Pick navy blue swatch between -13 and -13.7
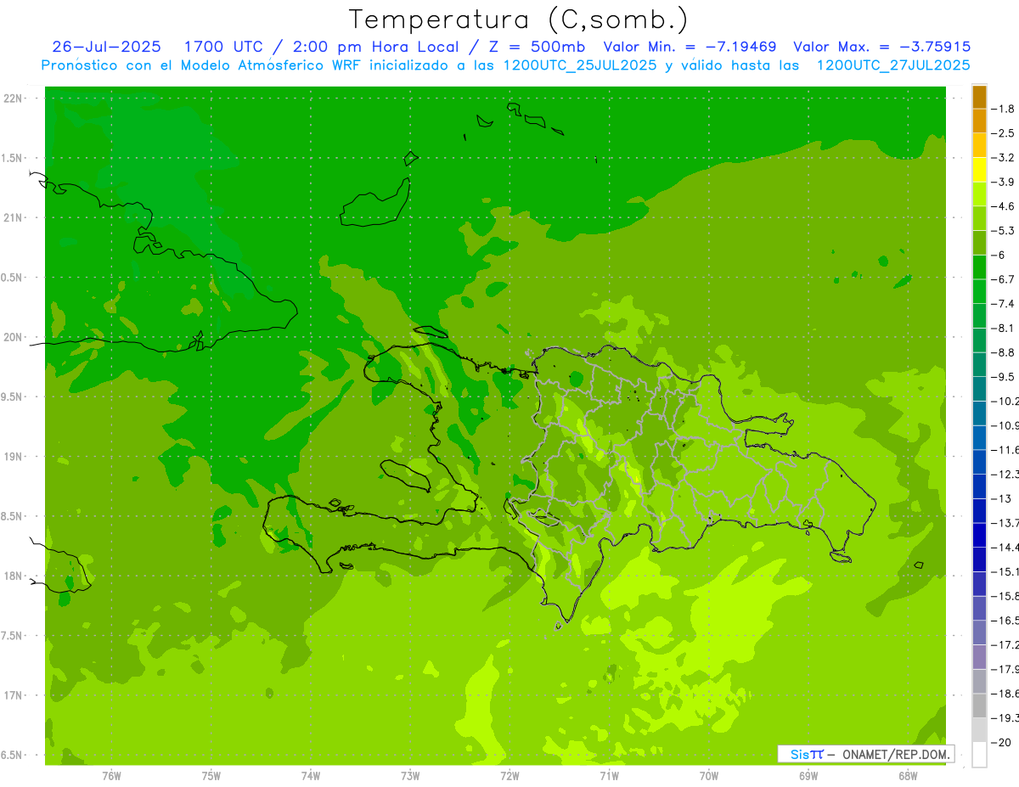The image size is (1019, 787). (x=979, y=511)
